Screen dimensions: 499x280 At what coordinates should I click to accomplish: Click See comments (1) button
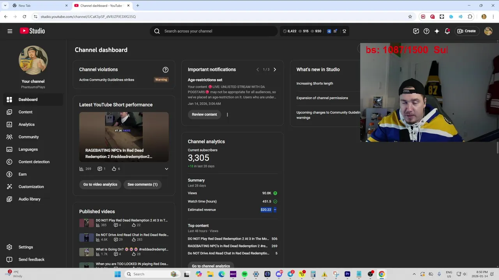[x=142, y=184]
